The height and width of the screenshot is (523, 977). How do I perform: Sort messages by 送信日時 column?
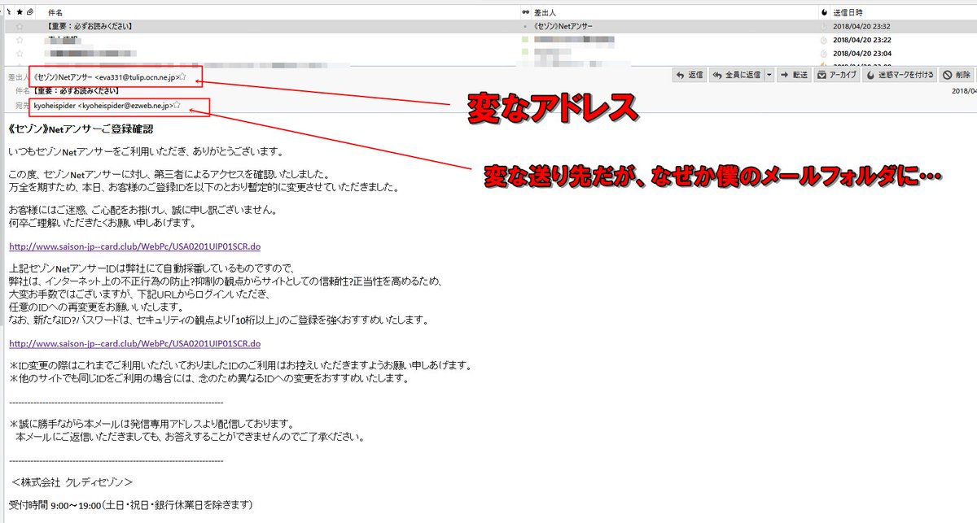(848, 13)
